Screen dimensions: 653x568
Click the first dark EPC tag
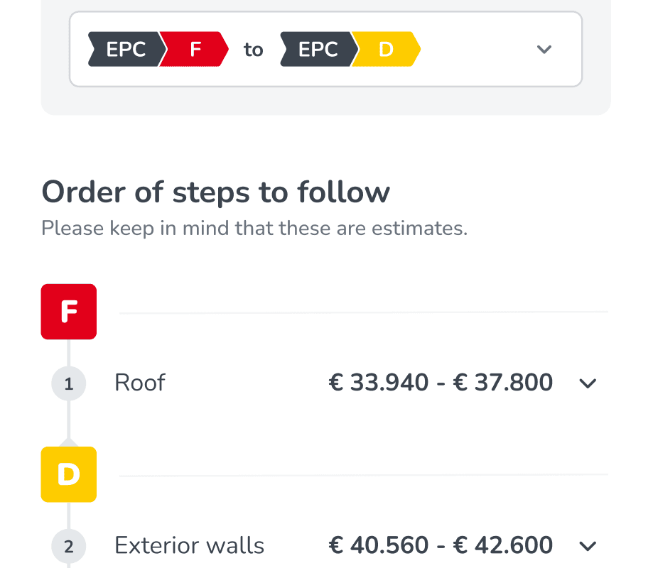pyautogui.click(x=126, y=50)
